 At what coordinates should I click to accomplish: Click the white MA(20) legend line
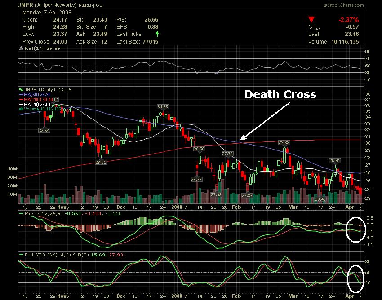(22, 105)
